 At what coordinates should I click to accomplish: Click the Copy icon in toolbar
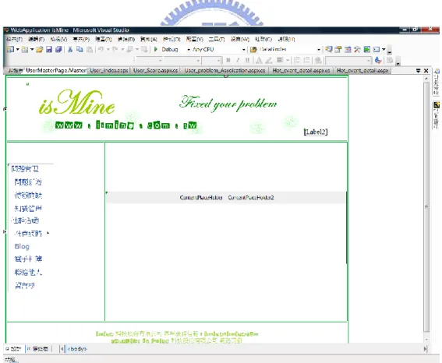pyautogui.click(x=80, y=50)
